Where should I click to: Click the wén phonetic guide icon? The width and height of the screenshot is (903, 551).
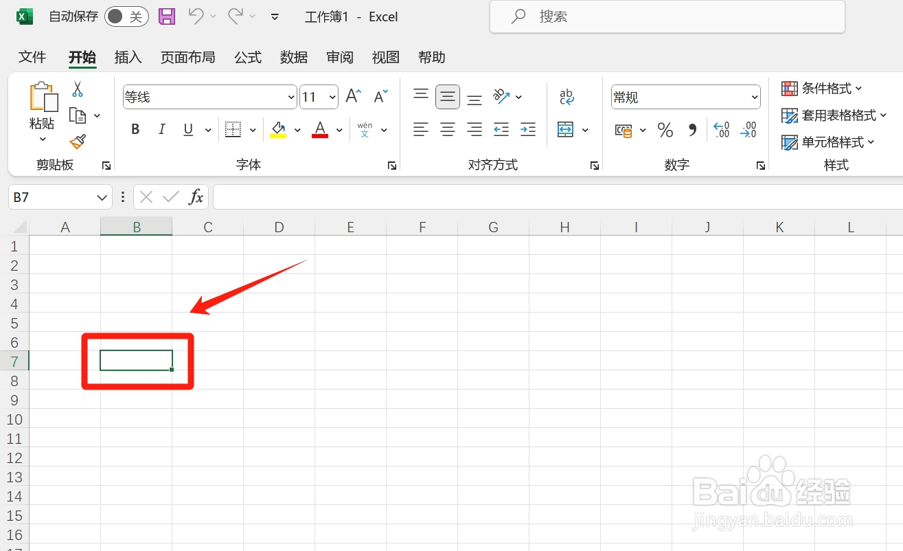(x=365, y=129)
